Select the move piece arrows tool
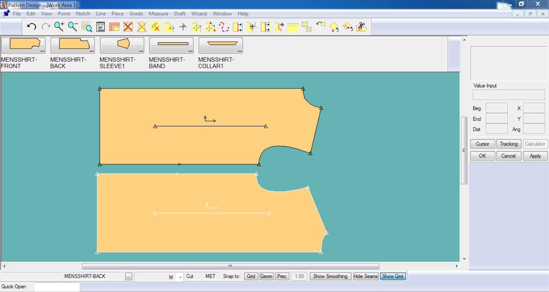549x292 pixels. (x=197, y=27)
